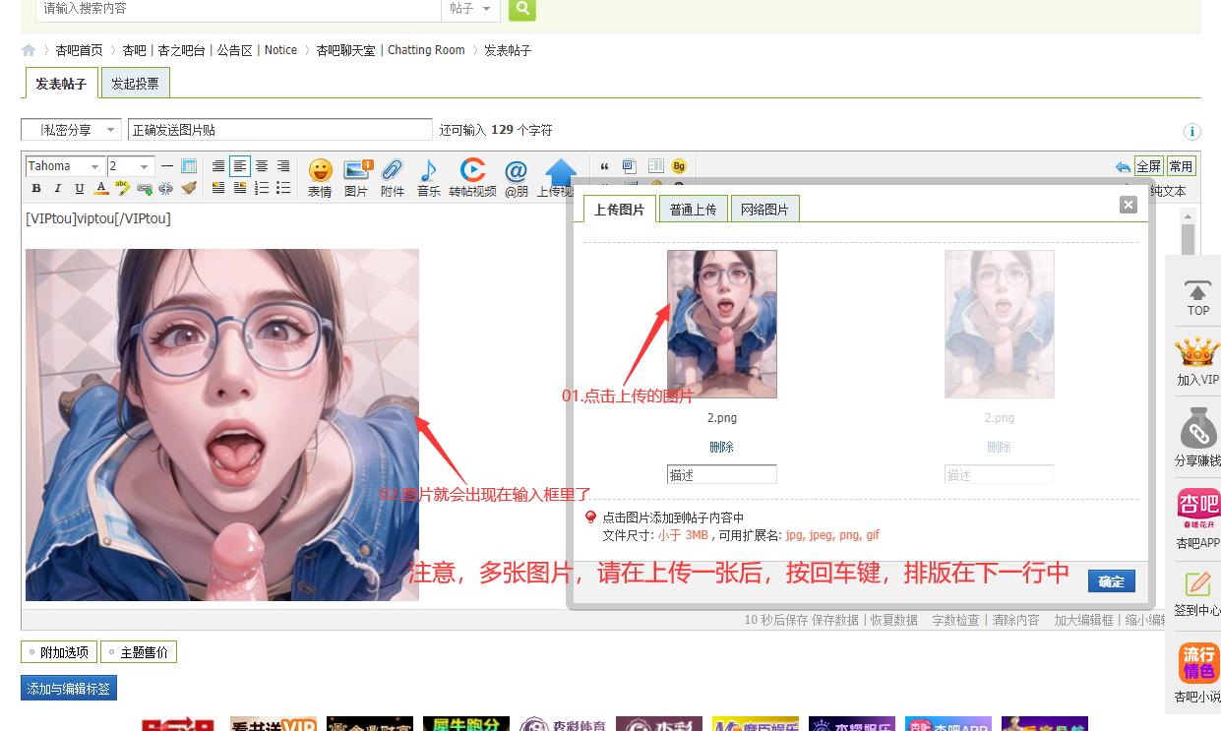Click the 清除内容 link
This screenshot has width=1221, height=731.
click(1016, 620)
